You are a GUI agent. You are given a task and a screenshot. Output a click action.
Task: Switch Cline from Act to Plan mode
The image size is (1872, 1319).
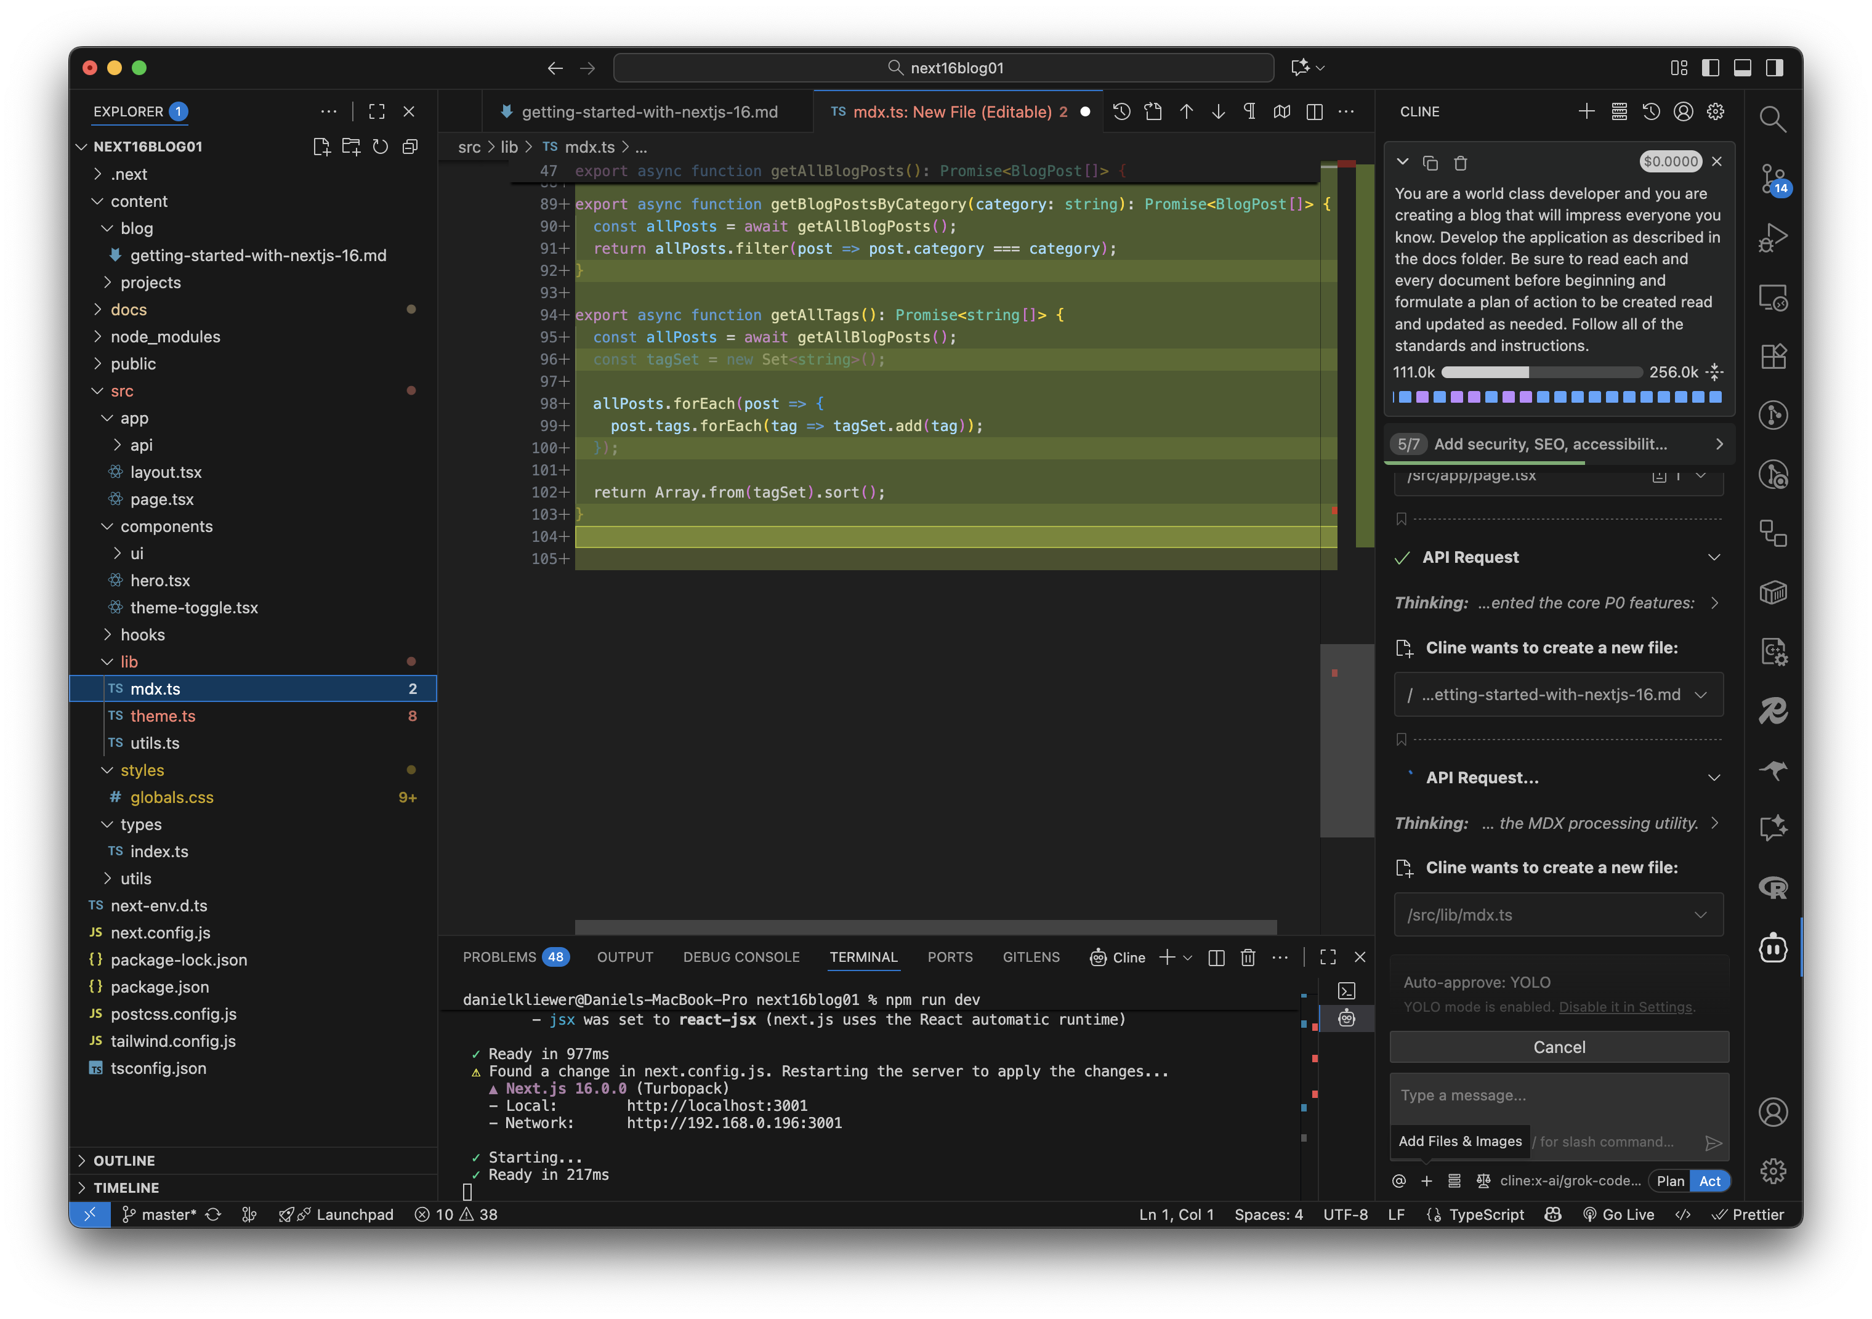(1670, 1180)
